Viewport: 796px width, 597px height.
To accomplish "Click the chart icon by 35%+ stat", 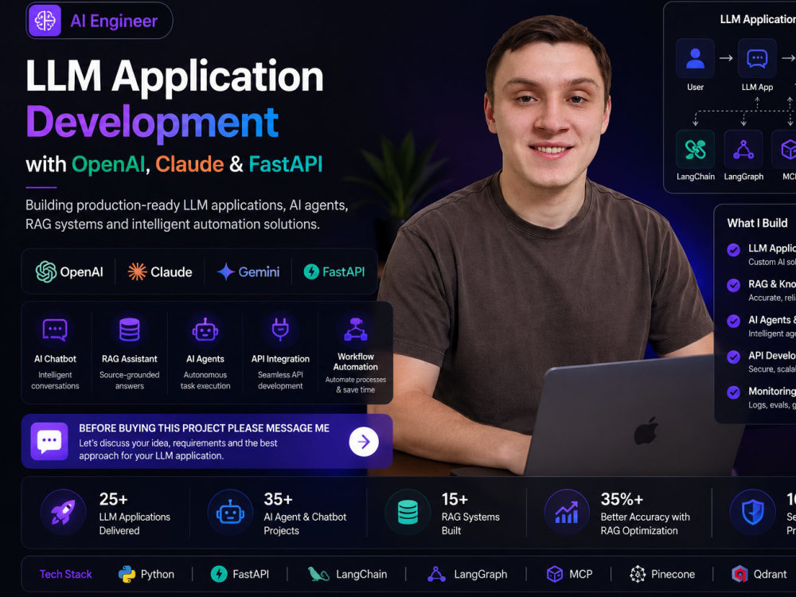I will point(567,512).
